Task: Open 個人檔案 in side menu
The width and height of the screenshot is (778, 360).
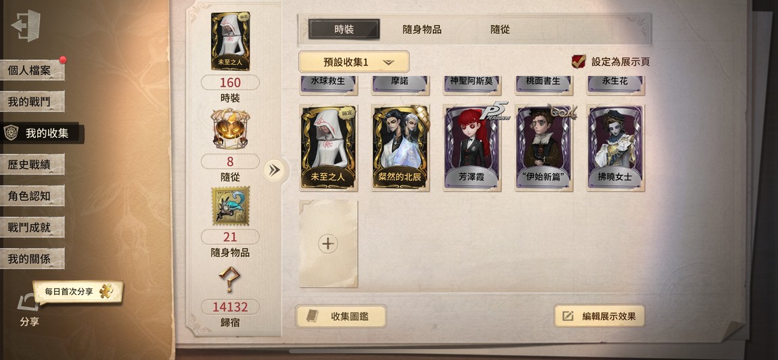Action: point(32,70)
